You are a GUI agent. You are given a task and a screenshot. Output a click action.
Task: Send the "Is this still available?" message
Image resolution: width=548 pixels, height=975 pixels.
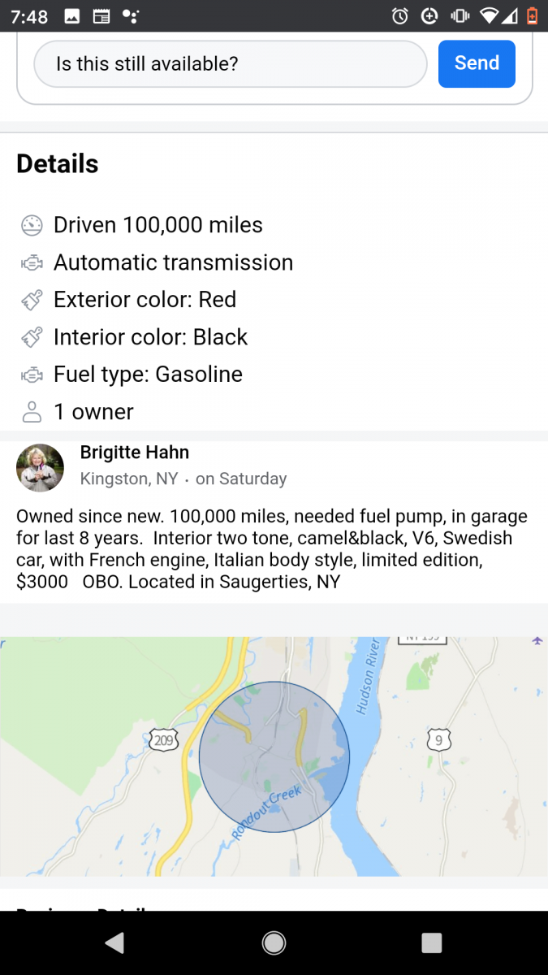477,63
